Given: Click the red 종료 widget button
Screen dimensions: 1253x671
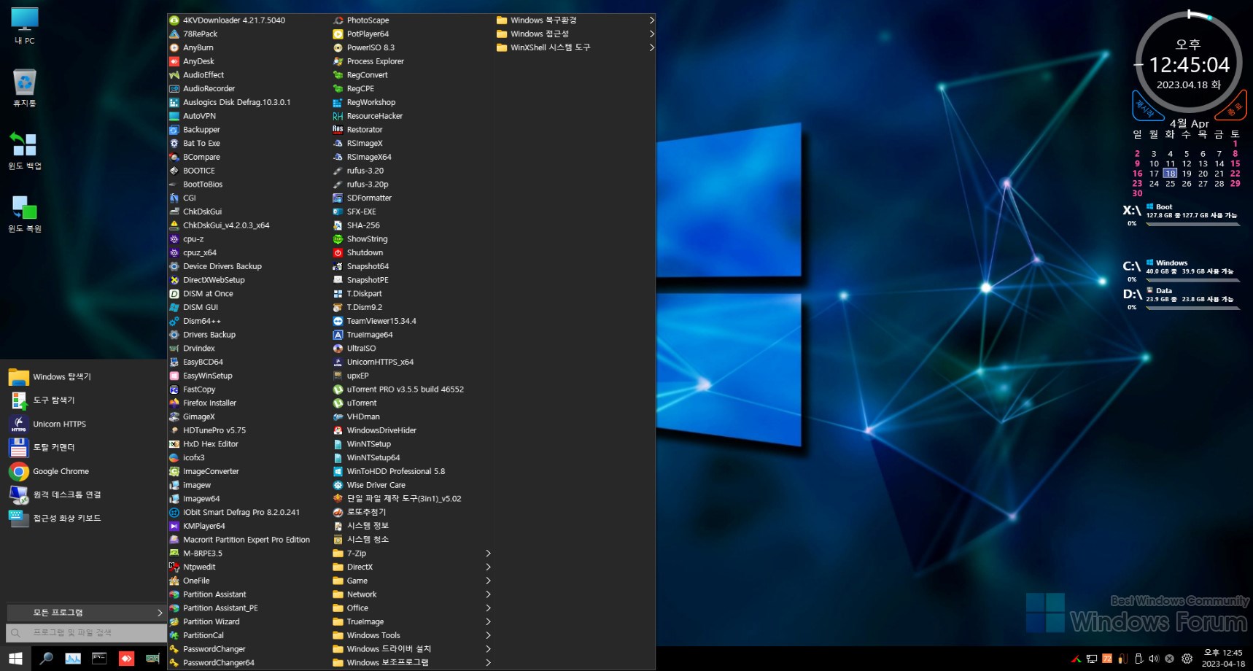Looking at the screenshot, I should point(1233,107).
